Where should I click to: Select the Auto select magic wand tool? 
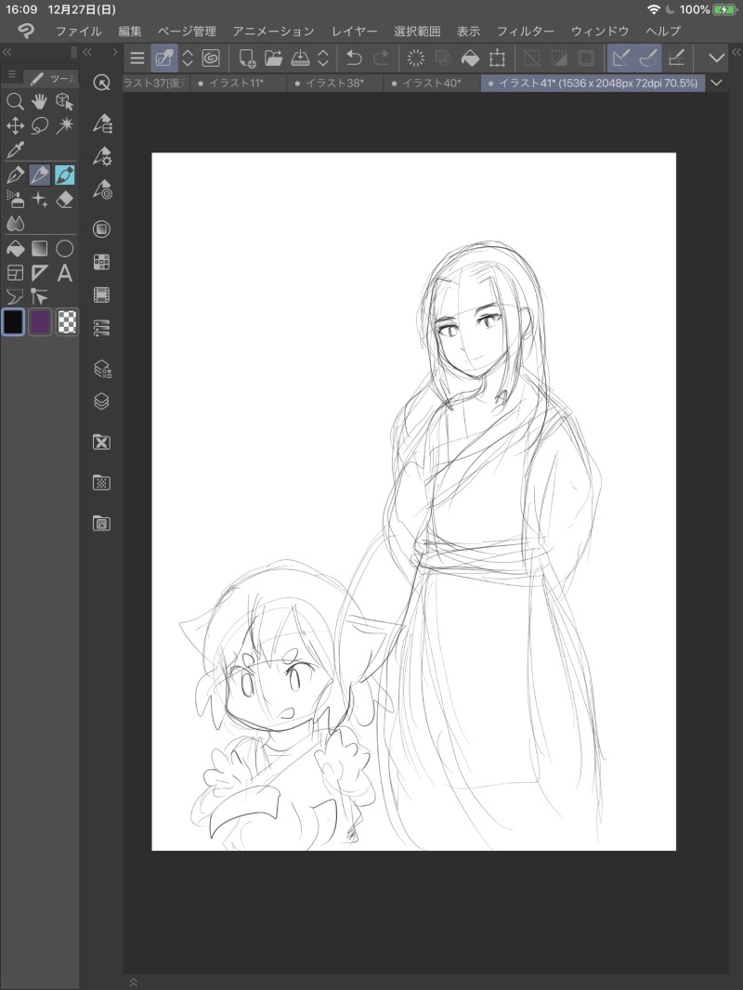(64, 125)
